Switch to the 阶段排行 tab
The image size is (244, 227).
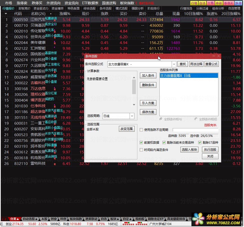tap(153, 9)
